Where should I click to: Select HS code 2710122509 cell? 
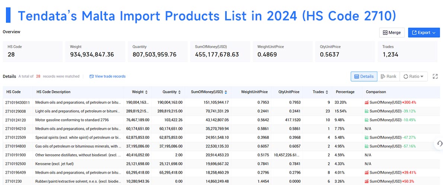pos(16,137)
